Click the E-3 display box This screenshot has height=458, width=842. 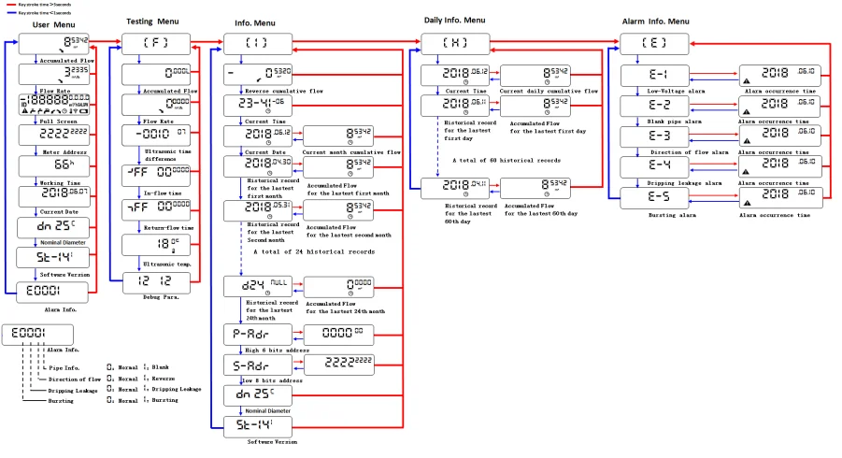(x=654, y=136)
